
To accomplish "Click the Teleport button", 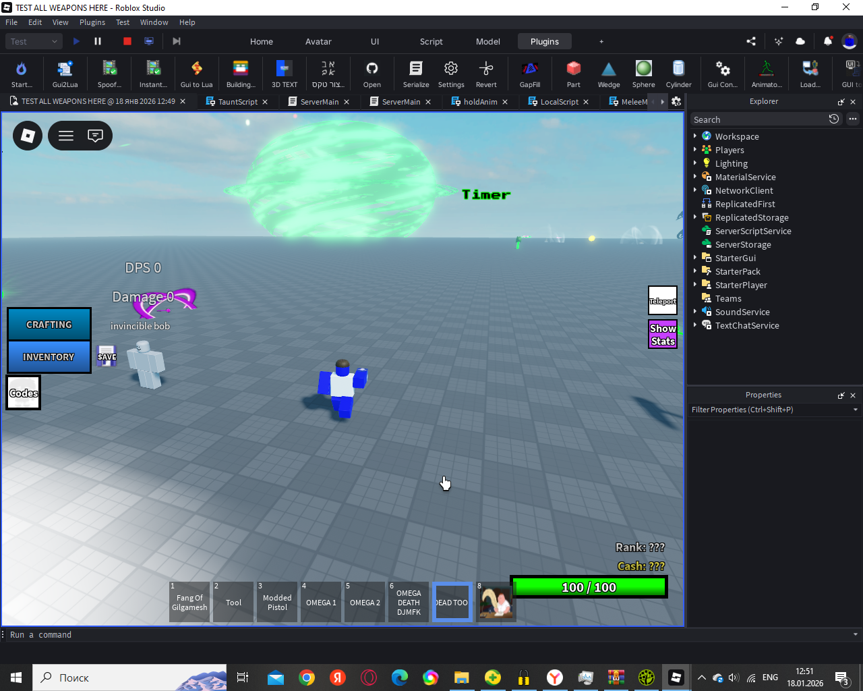I will pos(663,301).
